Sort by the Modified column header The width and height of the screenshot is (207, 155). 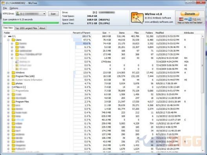pyautogui.click(x=159, y=33)
